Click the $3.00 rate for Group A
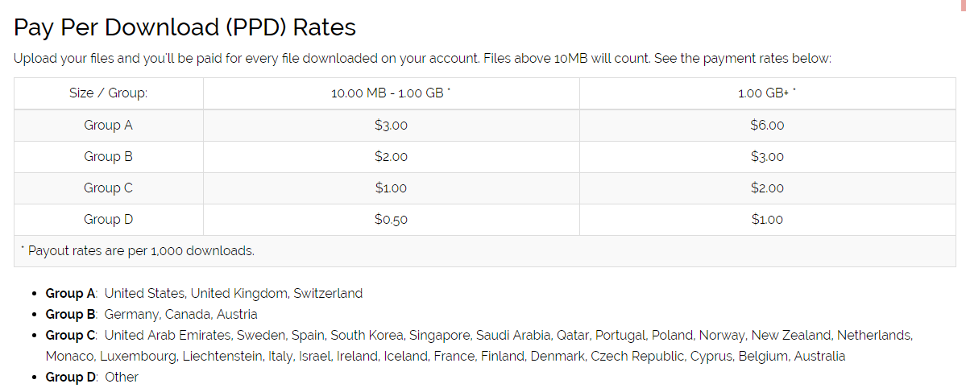Screen dimensions: 966x392 pos(391,125)
